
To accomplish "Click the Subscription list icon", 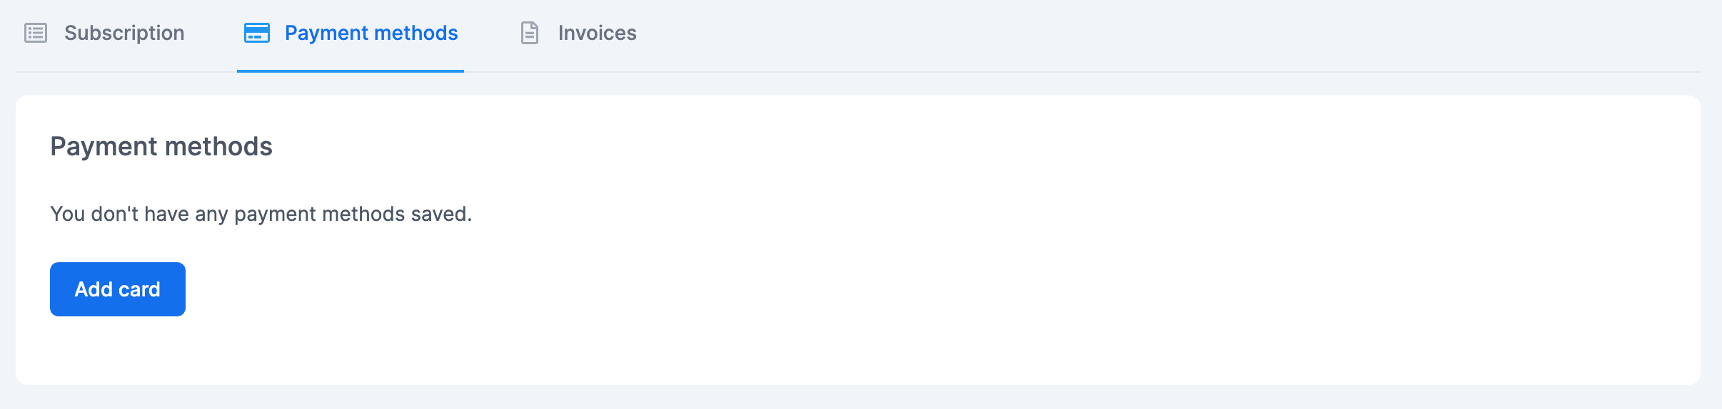I will [36, 33].
